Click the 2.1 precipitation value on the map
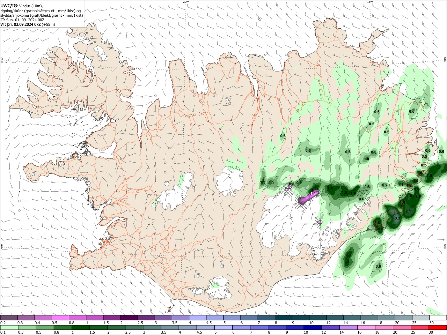Image resolution: width=447 pixels, height=335 pixels. point(409,211)
